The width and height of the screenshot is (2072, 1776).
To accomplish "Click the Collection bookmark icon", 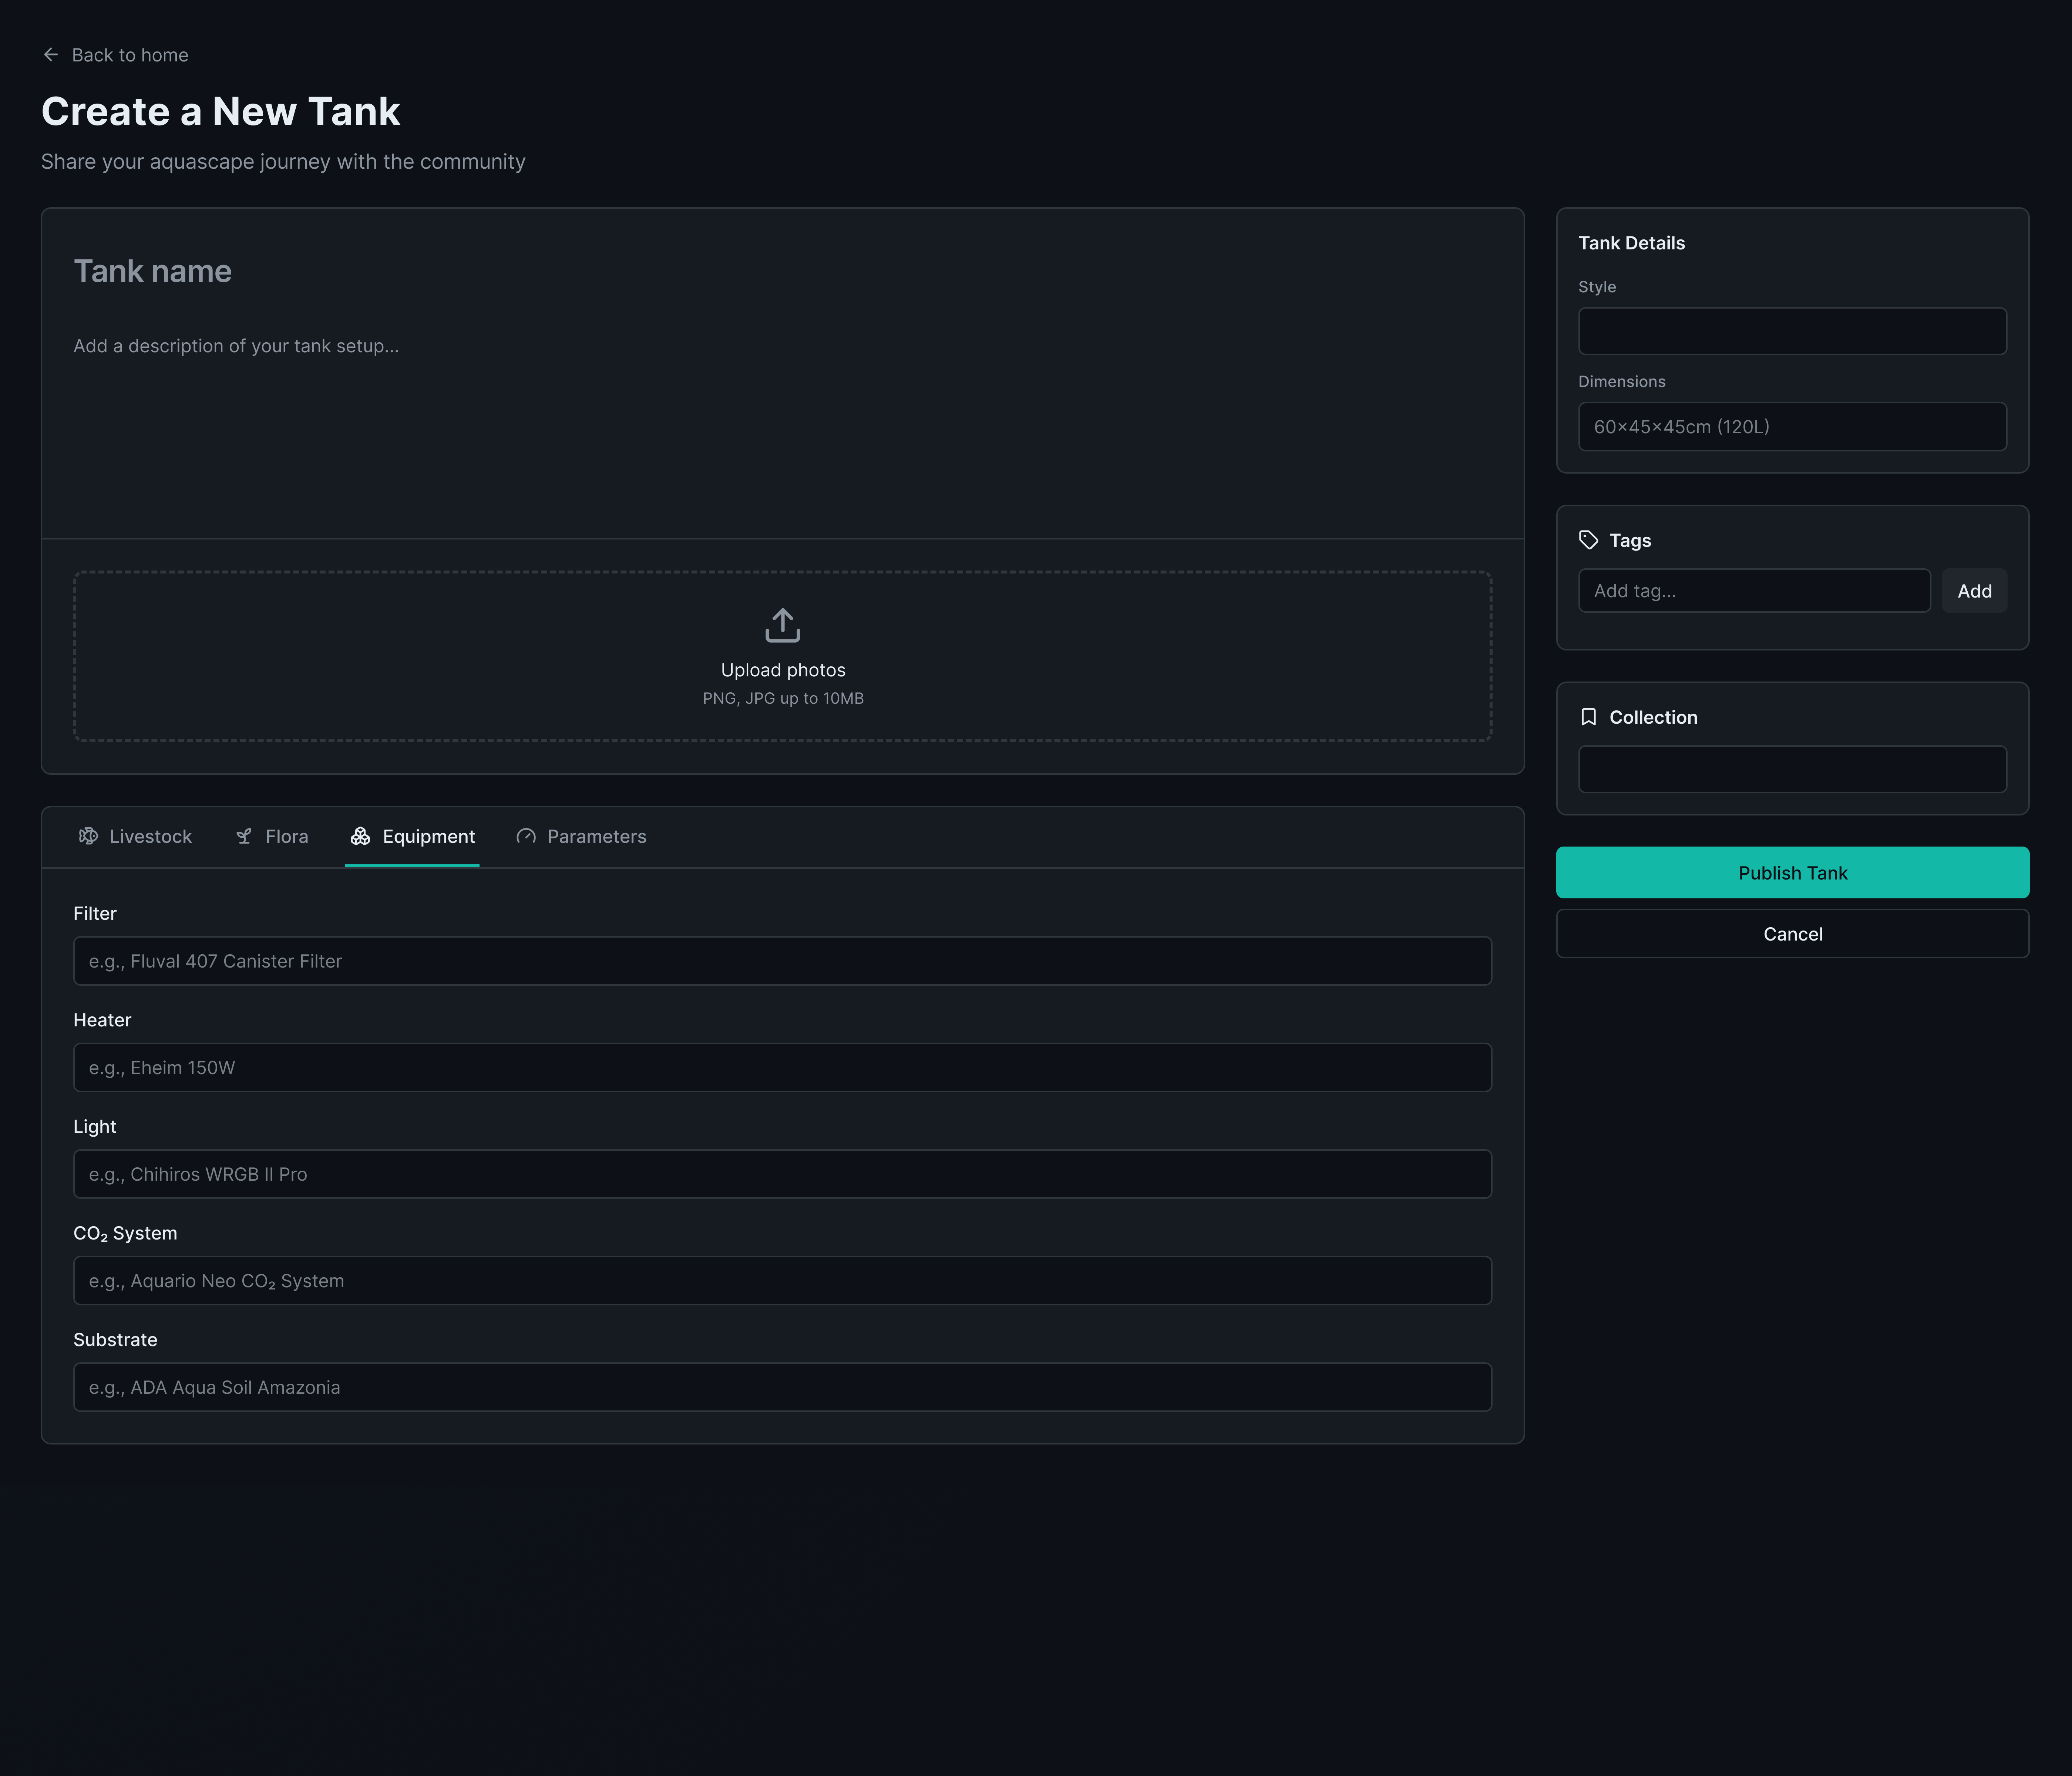I will (1589, 717).
